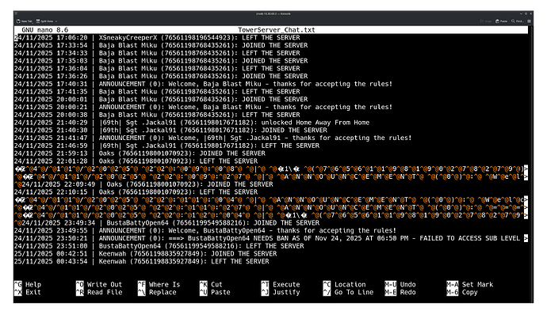Click the 22:09:49 Oaks JOINED THE SERVER line
The width and height of the screenshot is (547, 318).
tap(143, 184)
